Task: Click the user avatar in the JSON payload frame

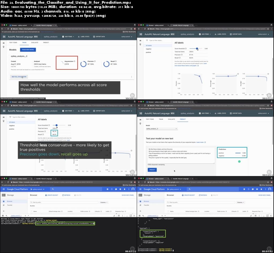Action: click(270, 189)
